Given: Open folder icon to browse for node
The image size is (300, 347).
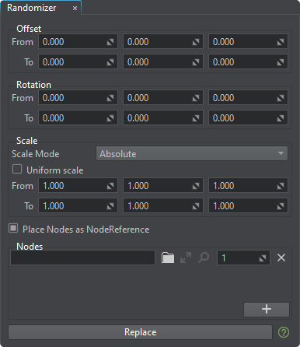Looking at the screenshot, I should coord(168,258).
